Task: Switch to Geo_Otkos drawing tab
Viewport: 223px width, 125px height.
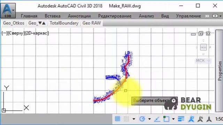Action: pyautogui.click(x=14, y=23)
